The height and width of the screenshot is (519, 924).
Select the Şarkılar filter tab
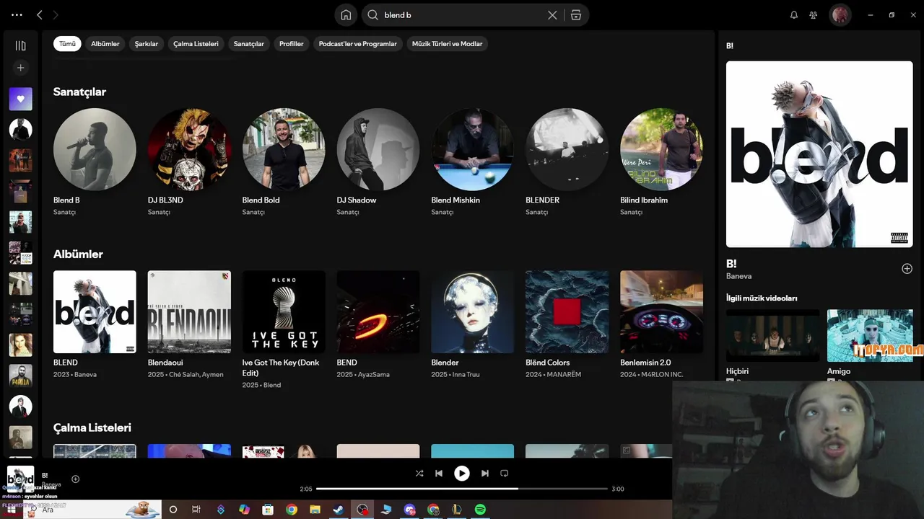click(x=147, y=44)
